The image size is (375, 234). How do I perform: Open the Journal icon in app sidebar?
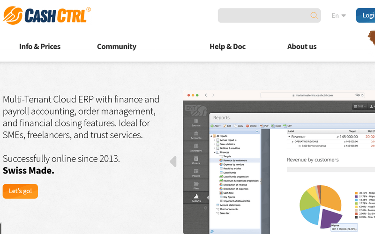(x=196, y=122)
